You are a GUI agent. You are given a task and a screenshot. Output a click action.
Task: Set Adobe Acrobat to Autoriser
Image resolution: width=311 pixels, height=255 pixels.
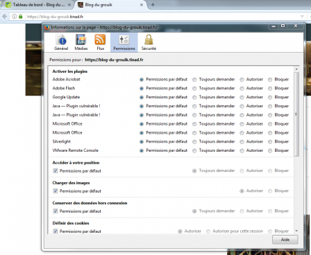pos(242,80)
